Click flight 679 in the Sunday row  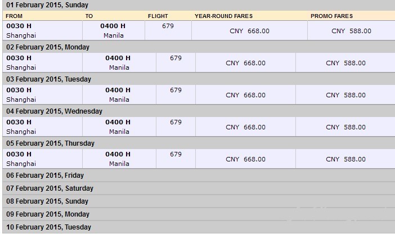tap(168, 26)
